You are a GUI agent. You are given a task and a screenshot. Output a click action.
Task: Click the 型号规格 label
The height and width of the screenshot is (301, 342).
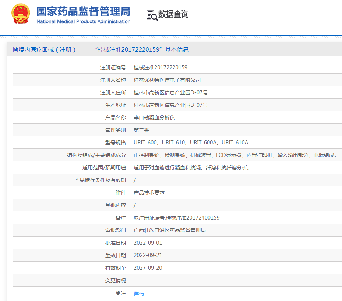point(115,143)
